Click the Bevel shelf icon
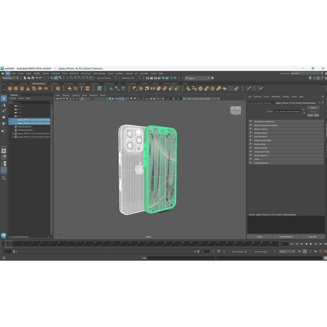 (200, 88)
